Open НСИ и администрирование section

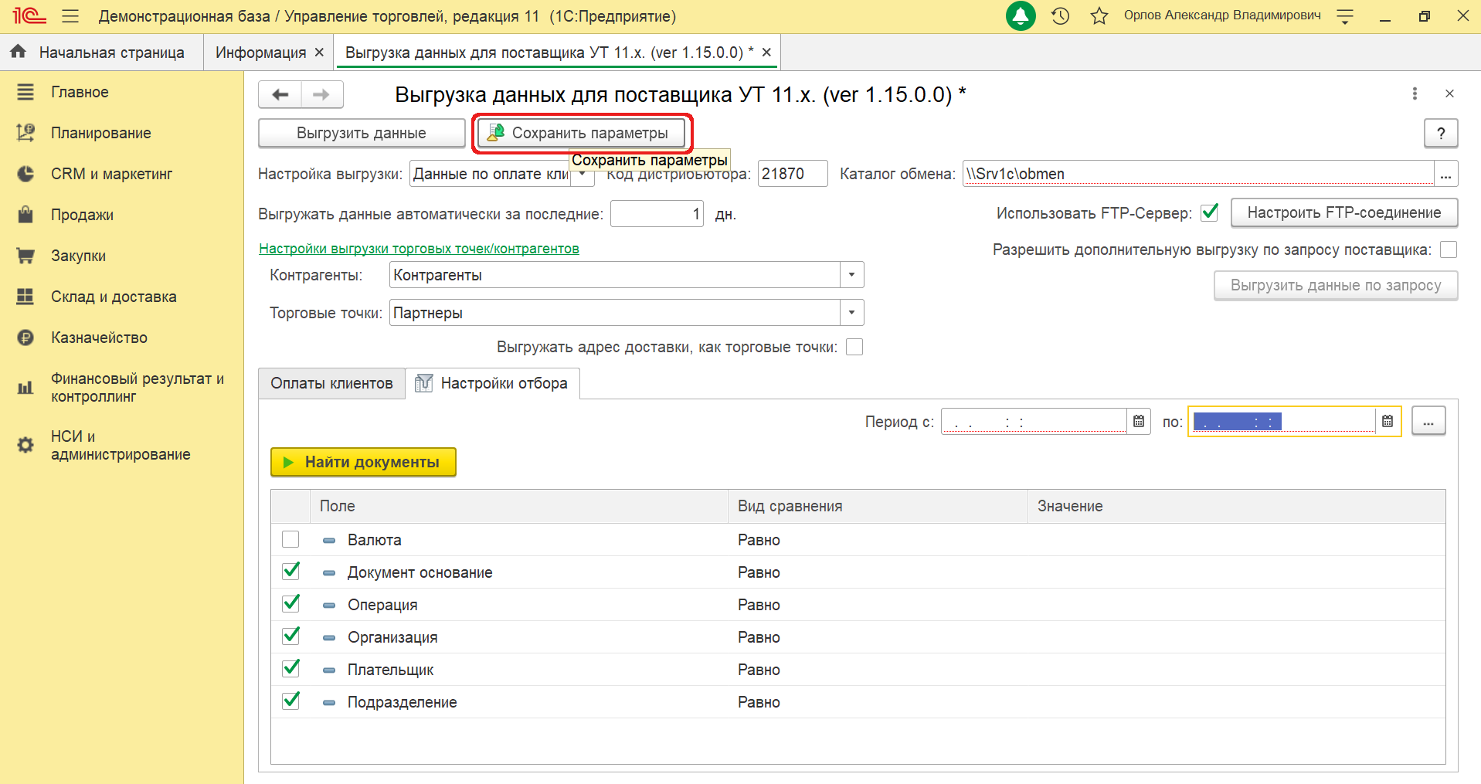[121, 445]
